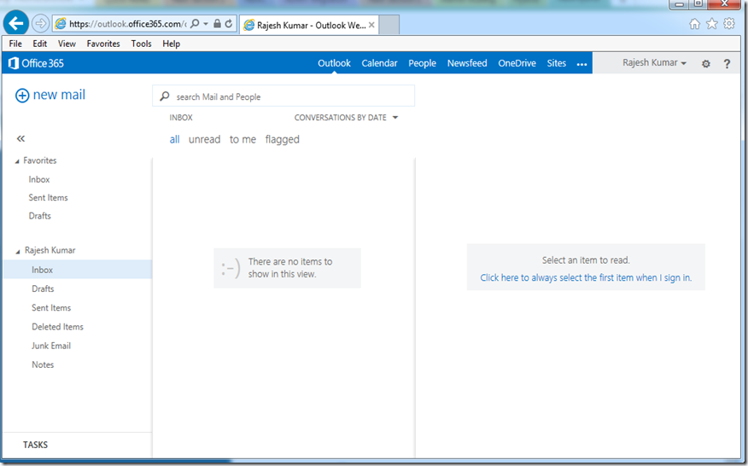This screenshot has height=466, width=748.
Task: Open OneDrive
Action: [x=517, y=63]
